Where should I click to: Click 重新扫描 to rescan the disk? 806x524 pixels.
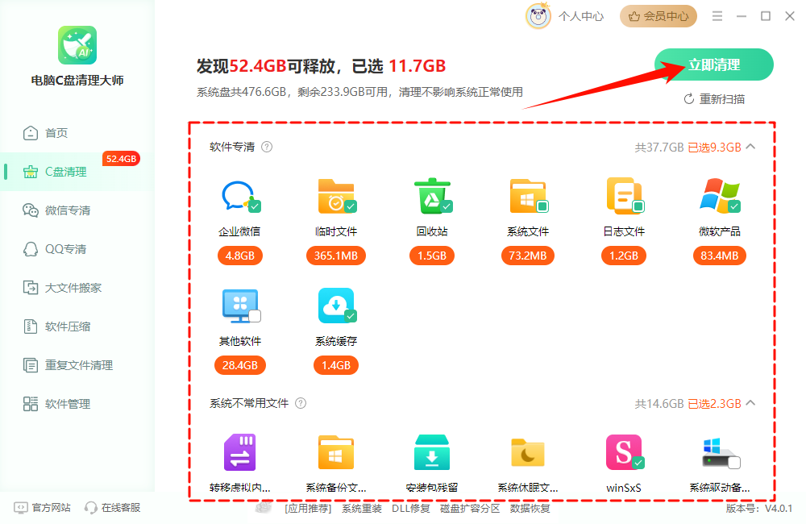[714, 98]
